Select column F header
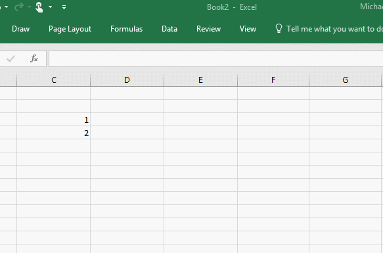383x253 pixels. tap(273, 80)
